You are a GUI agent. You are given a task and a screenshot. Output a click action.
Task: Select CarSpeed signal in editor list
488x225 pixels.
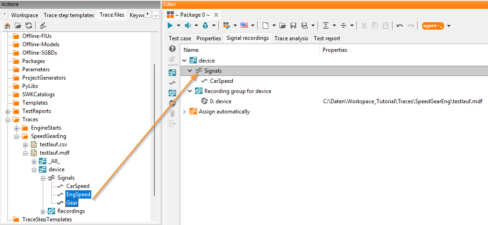[x=222, y=81]
